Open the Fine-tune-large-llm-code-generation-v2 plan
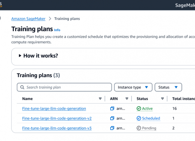Viewport: 195px width, 141px height. point(57,118)
